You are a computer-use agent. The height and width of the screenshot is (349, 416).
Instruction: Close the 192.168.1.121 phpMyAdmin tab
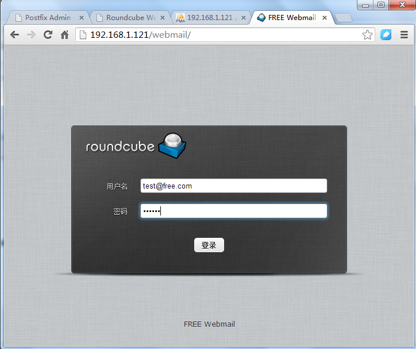click(243, 18)
